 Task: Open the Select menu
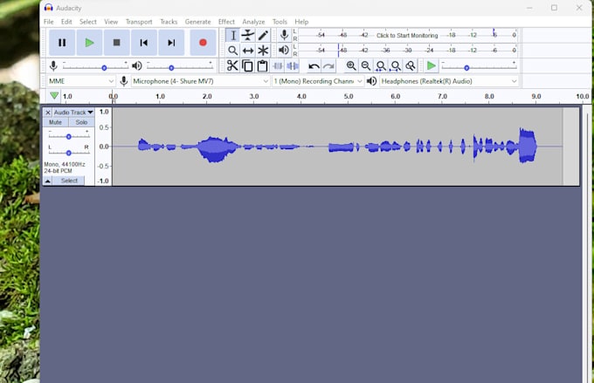point(88,22)
